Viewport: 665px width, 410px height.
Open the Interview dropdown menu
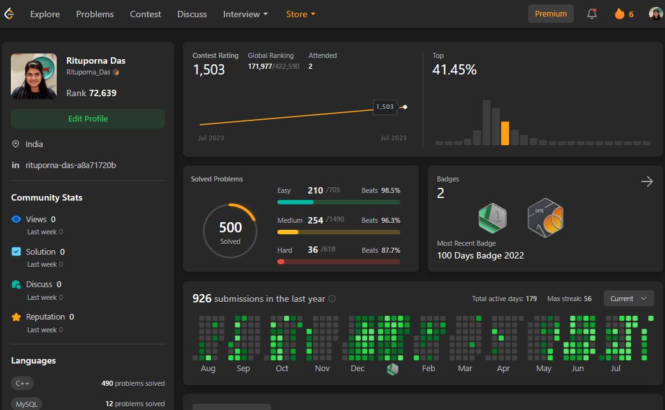click(245, 14)
